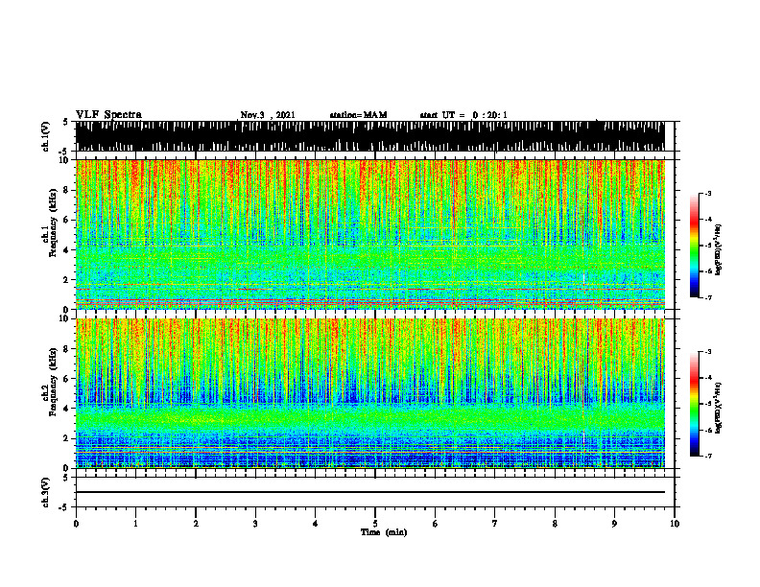Click the 2 kHz tick on ch.1 spectrogram axis
760x587 pixels.
click(67, 279)
